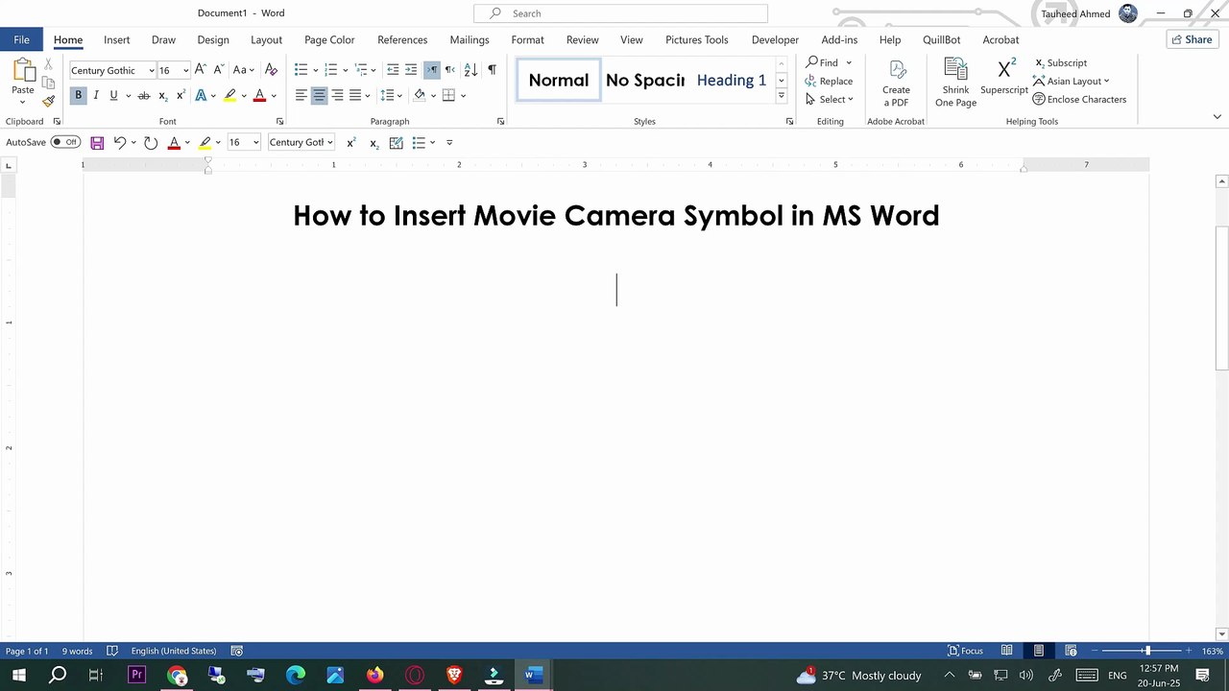Open Focus mode from the status bar
1229x691 pixels.
[965, 651]
